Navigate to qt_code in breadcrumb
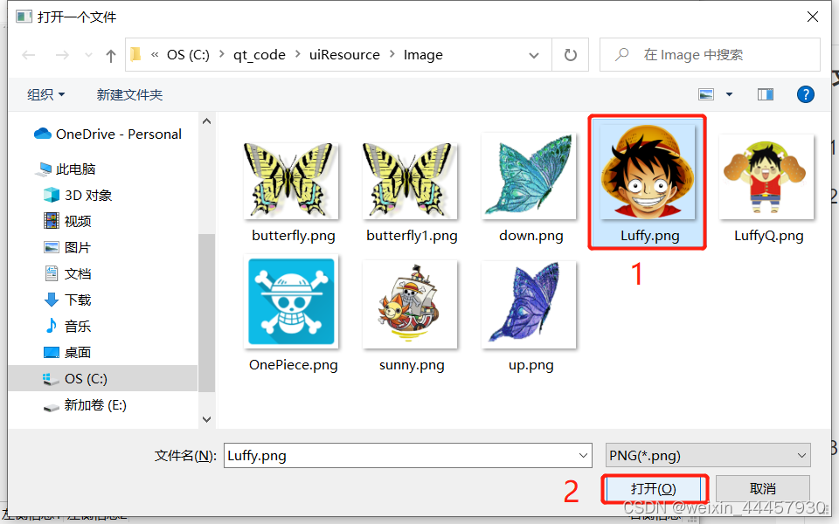The height and width of the screenshot is (524, 839). coord(259,54)
